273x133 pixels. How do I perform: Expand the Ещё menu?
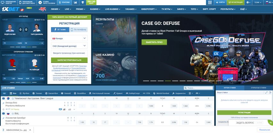coord(243,9)
